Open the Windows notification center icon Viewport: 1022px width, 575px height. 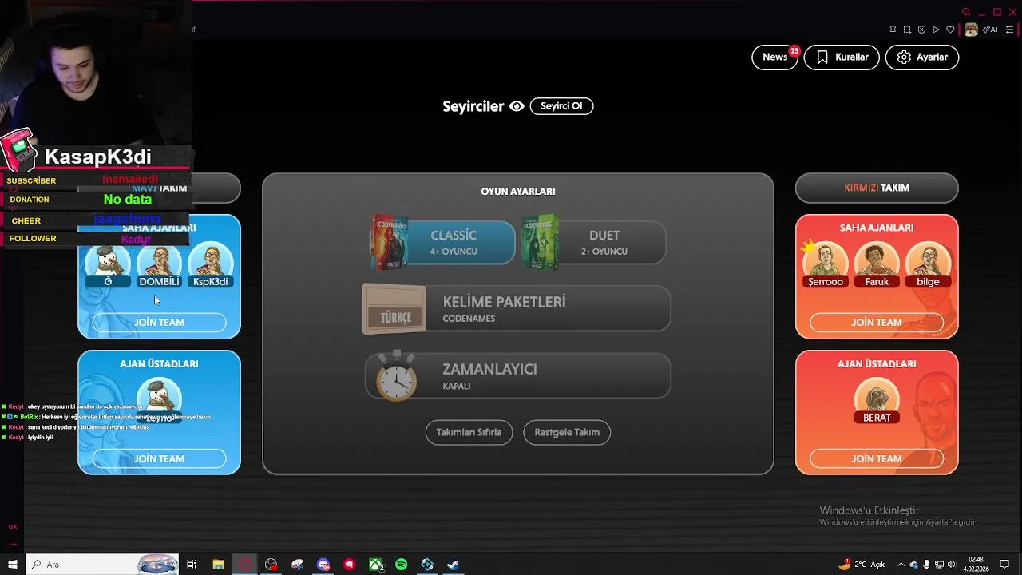tap(1004, 565)
